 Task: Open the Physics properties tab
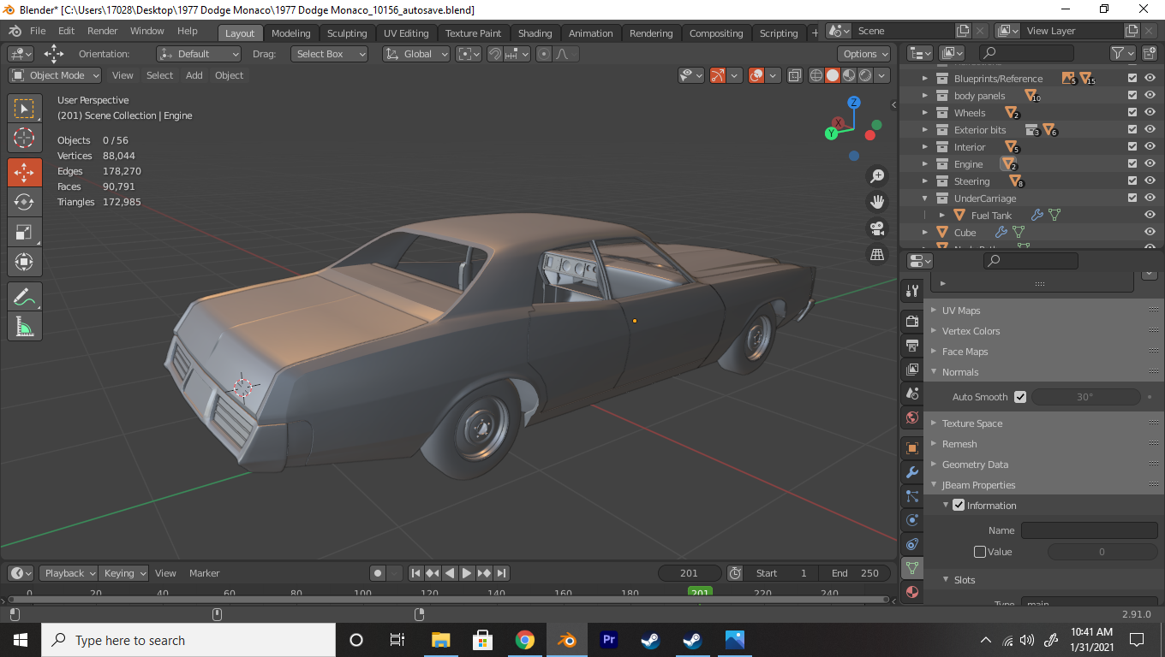tap(912, 520)
